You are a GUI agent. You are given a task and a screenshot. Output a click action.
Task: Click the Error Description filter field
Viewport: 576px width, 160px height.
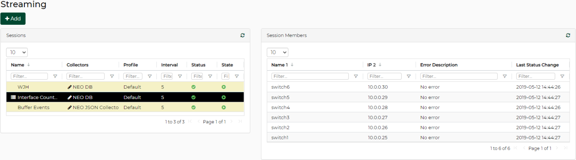coord(459,76)
